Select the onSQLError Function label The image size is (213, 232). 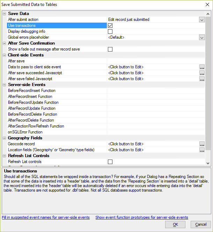[25, 132]
